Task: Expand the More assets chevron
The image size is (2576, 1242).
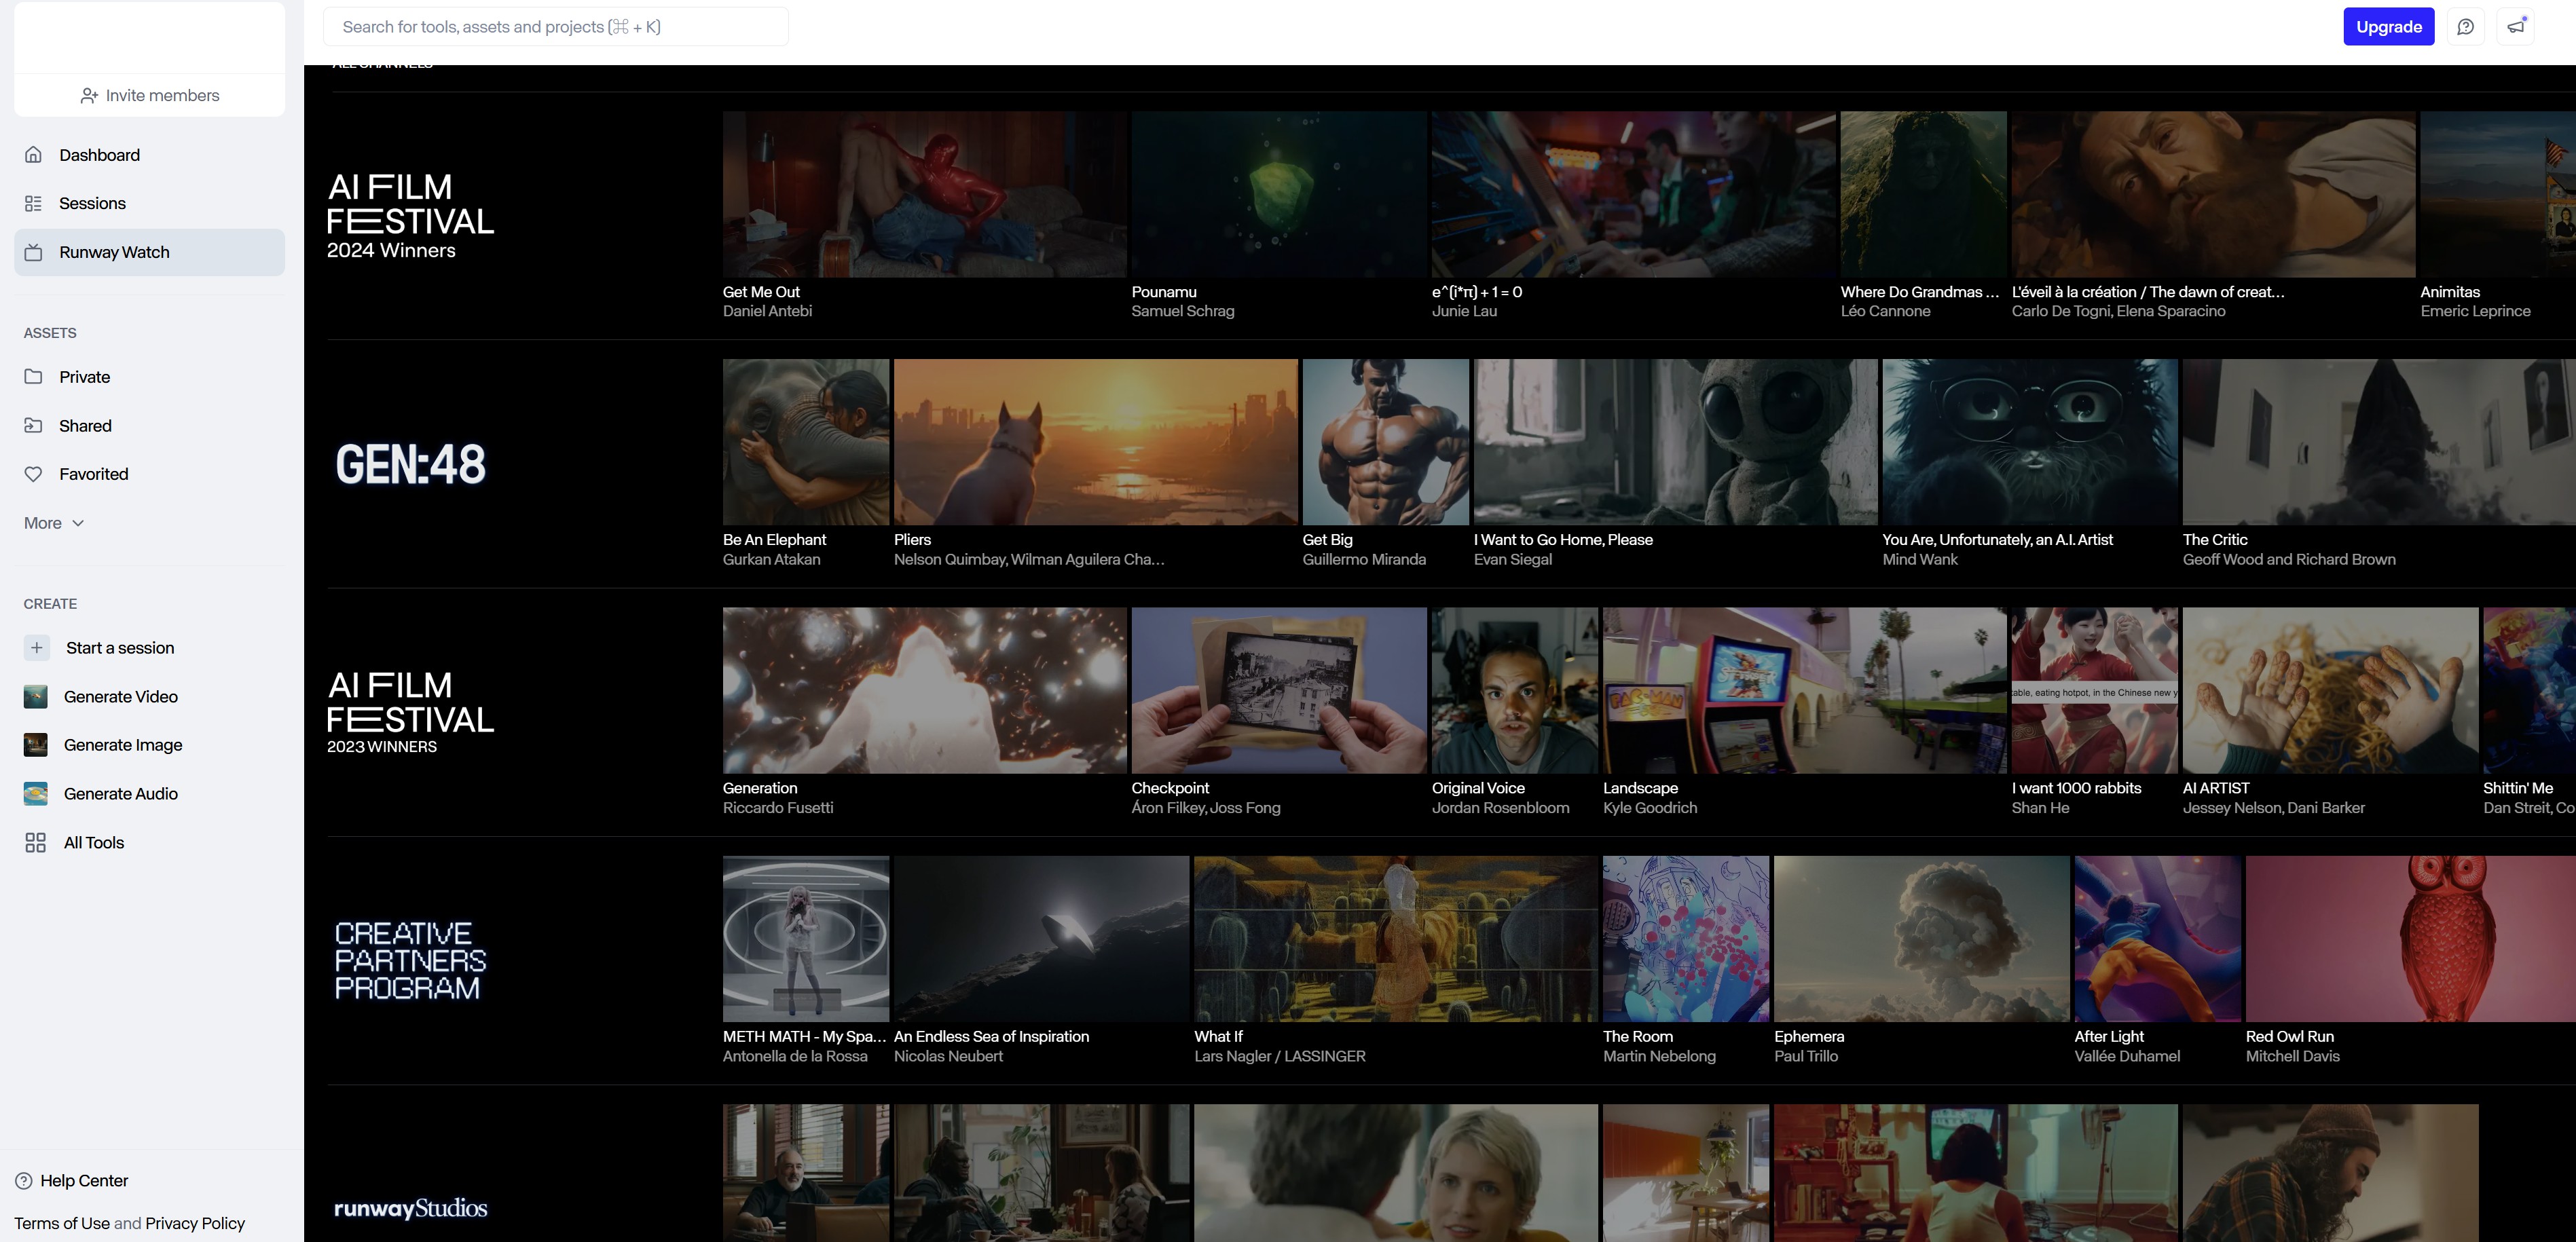Action: click(78, 523)
